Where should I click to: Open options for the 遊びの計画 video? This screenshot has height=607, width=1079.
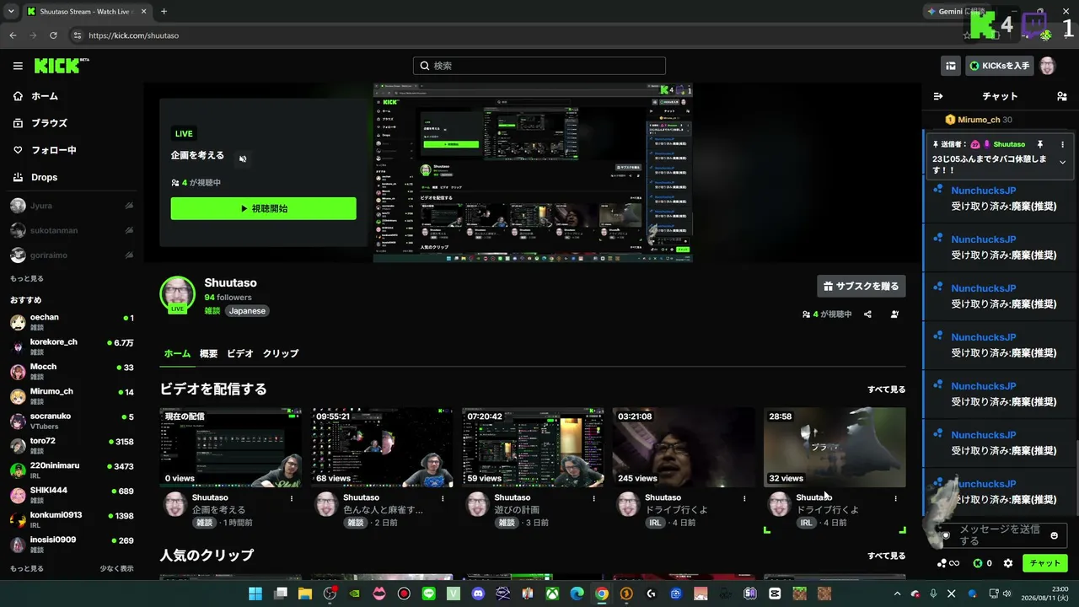click(x=593, y=498)
